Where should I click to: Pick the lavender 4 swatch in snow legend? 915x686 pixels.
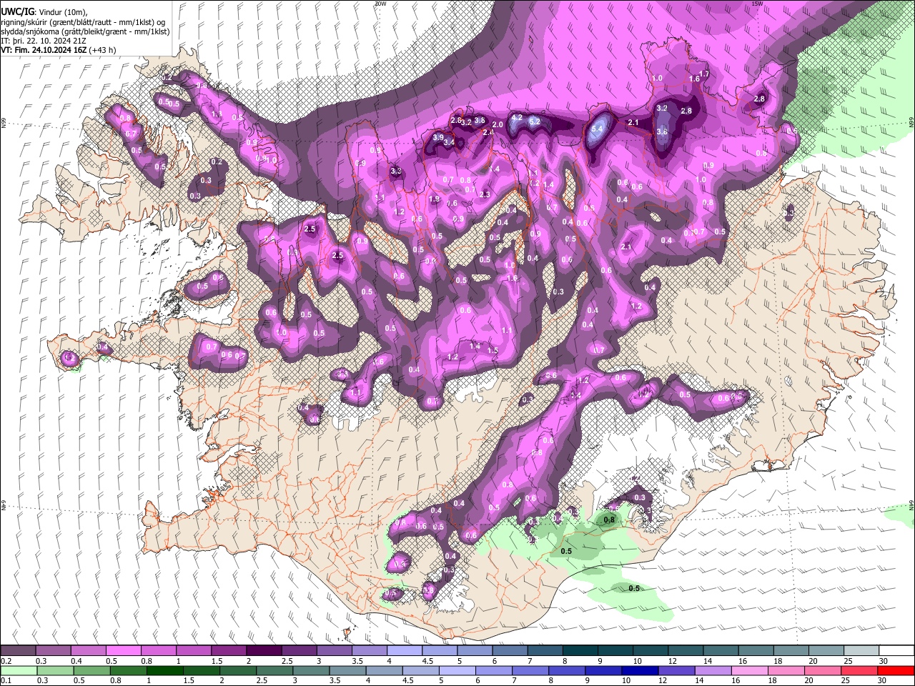click(404, 651)
